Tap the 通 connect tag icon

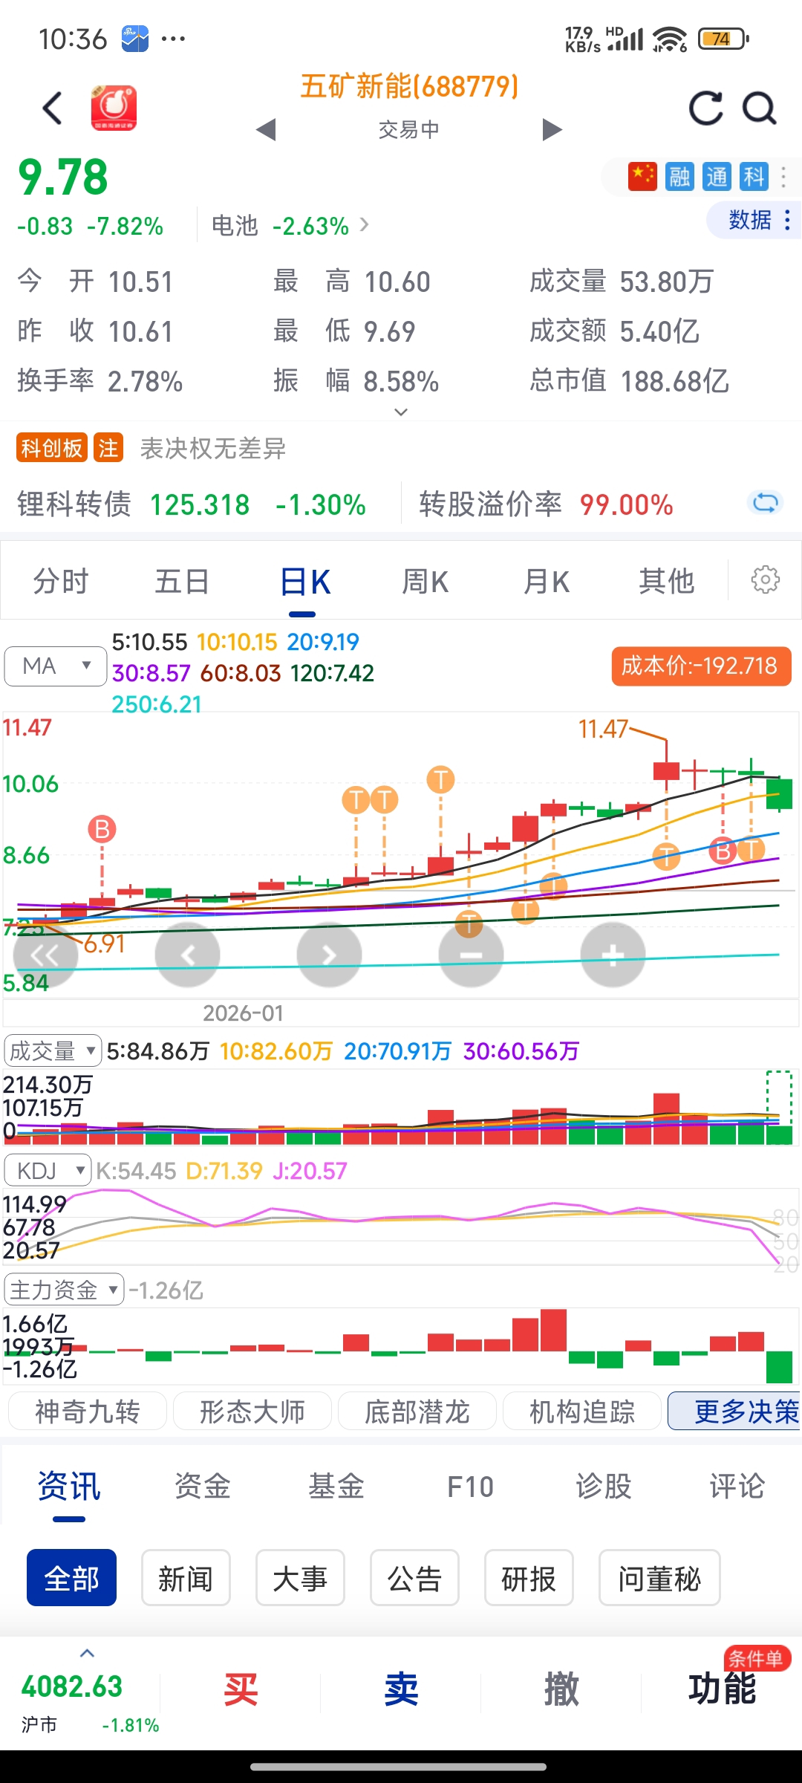(x=717, y=177)
